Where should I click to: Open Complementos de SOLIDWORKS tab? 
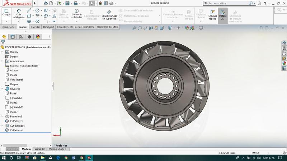tap(75, 27)
